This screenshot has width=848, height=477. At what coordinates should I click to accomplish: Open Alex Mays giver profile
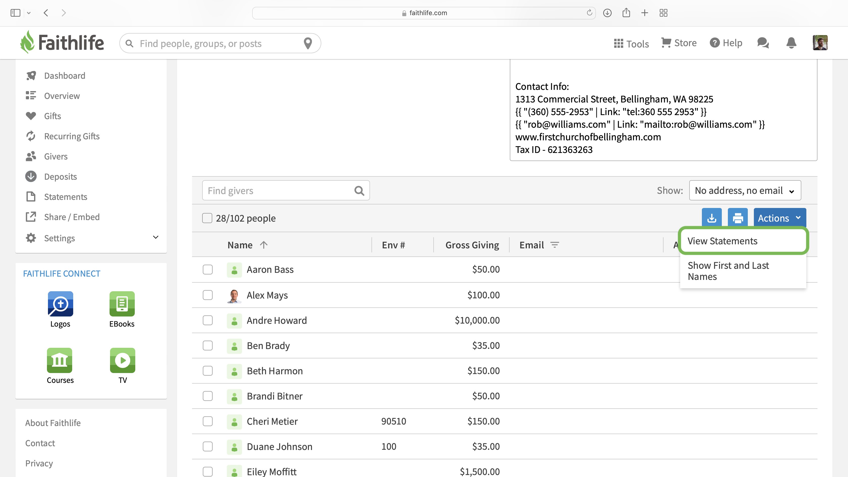click(x=267, y=295)
